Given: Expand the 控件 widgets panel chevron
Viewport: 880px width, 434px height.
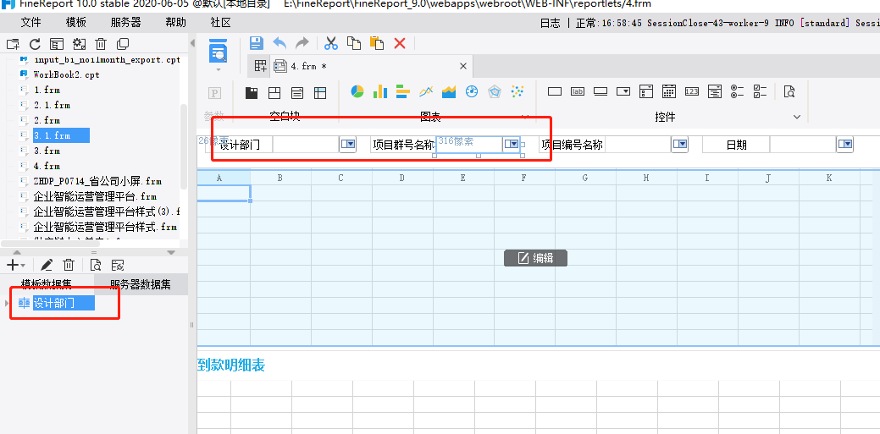Looking at the screenshot, I should (797, 117).
